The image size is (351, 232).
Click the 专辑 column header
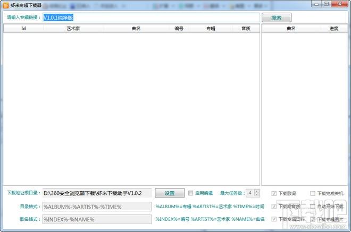click(x=211, y=28)
